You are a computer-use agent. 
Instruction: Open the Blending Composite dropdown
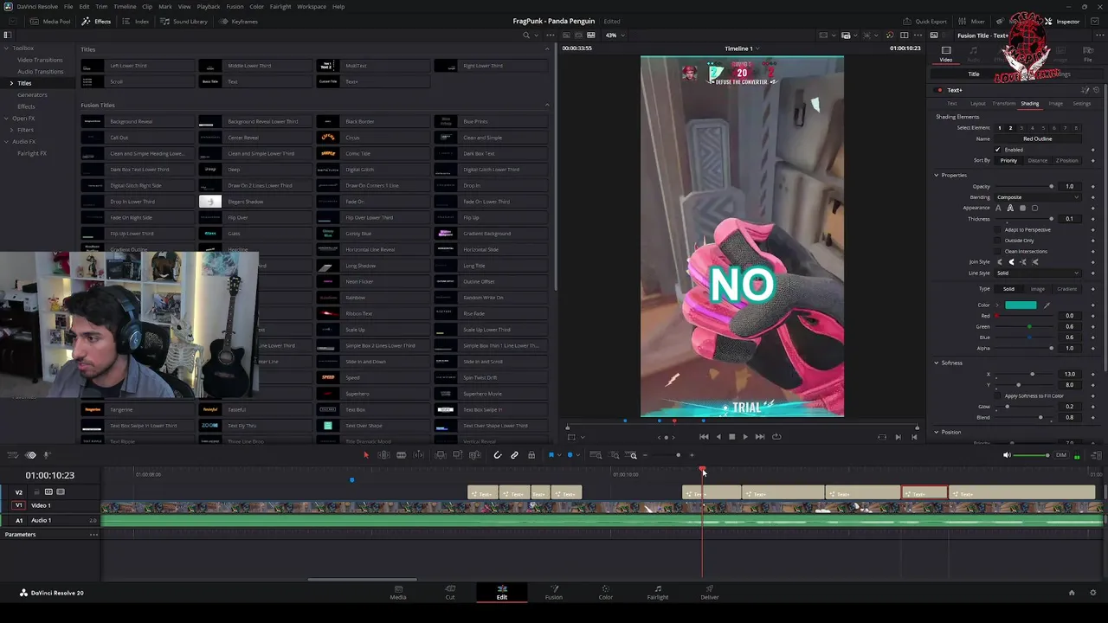coord(1037,197)
